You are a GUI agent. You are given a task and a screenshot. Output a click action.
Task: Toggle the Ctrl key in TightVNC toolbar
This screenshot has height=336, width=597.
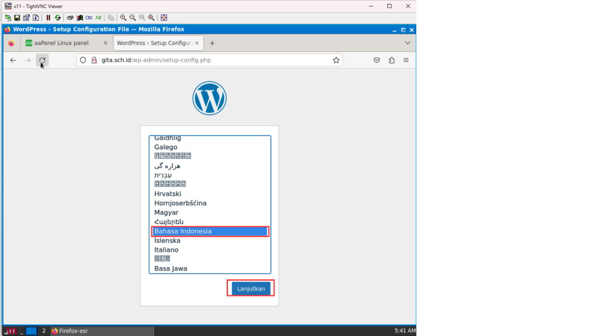(x=89, y=17)
